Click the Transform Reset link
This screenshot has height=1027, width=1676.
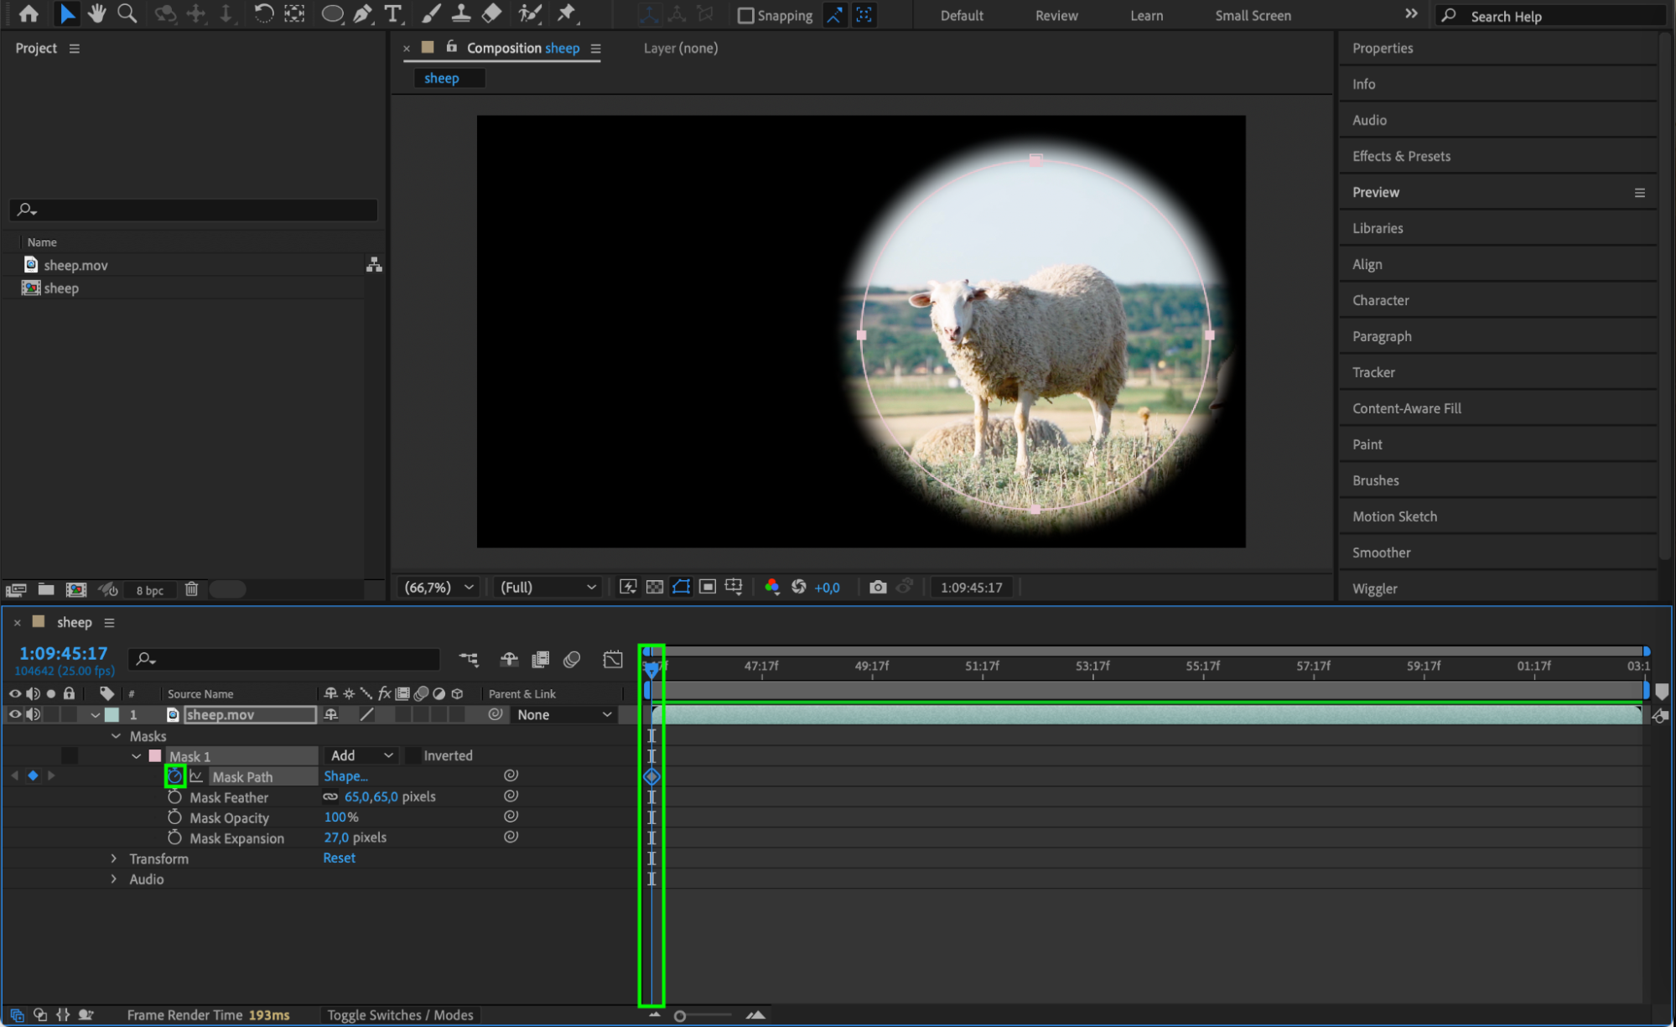pyautogui.click(x=339, y=858)
